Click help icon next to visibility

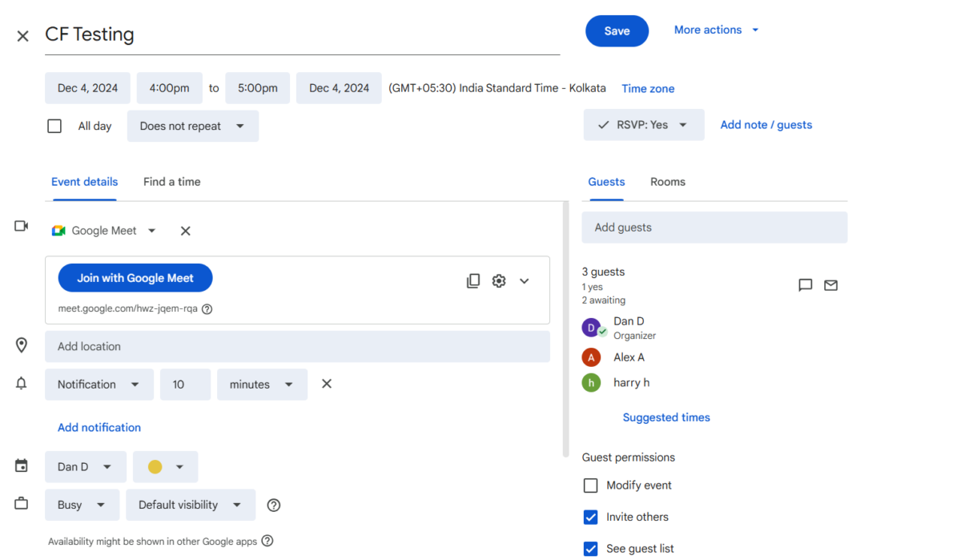274,505
